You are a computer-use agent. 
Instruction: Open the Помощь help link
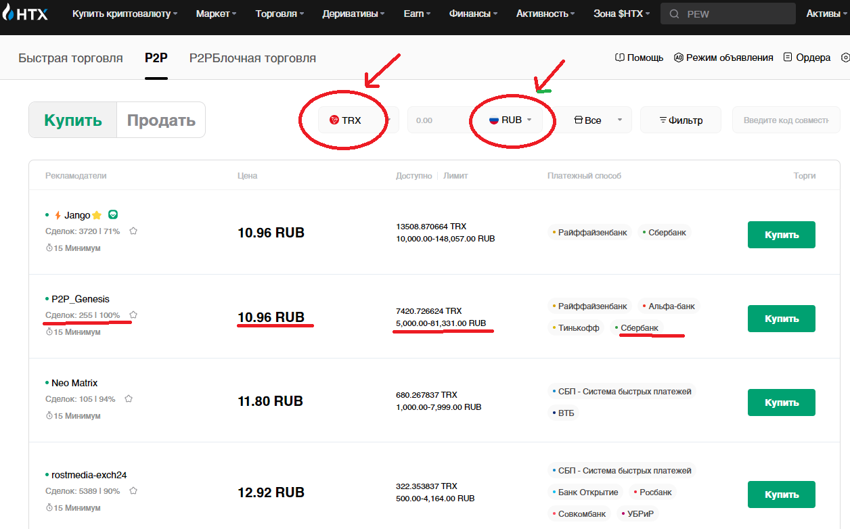click(639, 57)
